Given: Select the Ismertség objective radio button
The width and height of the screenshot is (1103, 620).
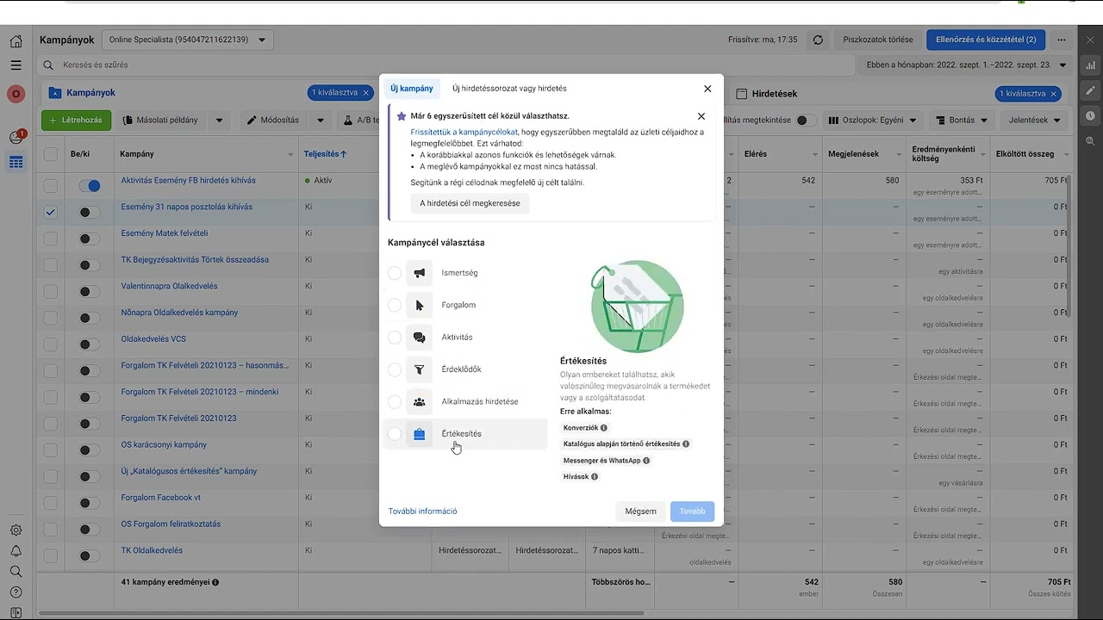Looking at the screenshot, I should coord(395,273).
